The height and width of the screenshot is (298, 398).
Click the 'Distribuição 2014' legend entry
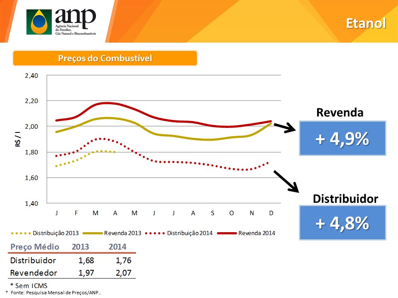point(179,233)
